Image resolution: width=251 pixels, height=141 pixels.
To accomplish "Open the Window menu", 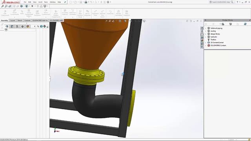I will pos(53,2).
